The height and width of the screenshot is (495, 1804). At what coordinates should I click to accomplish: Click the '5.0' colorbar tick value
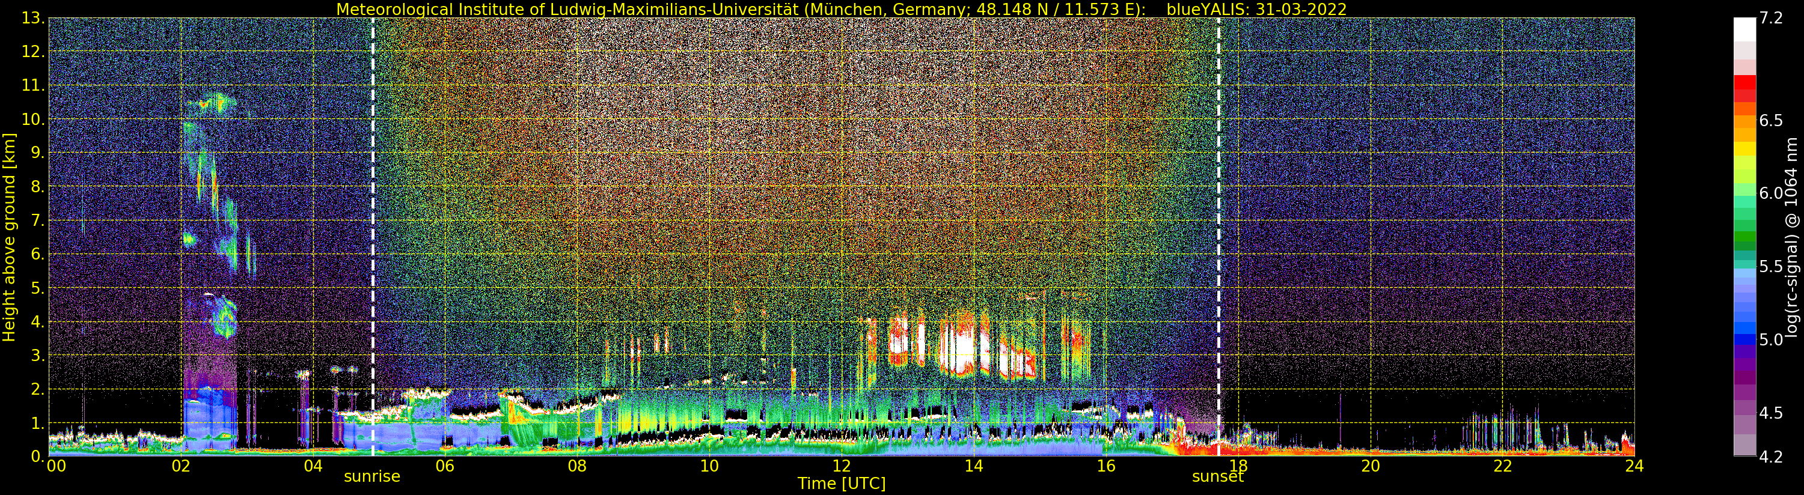tap(1771, 339)
